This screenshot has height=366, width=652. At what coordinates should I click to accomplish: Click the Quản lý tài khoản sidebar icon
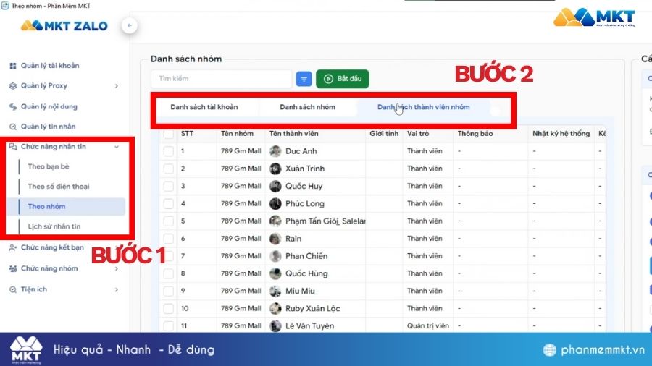[x=13, y=66]
